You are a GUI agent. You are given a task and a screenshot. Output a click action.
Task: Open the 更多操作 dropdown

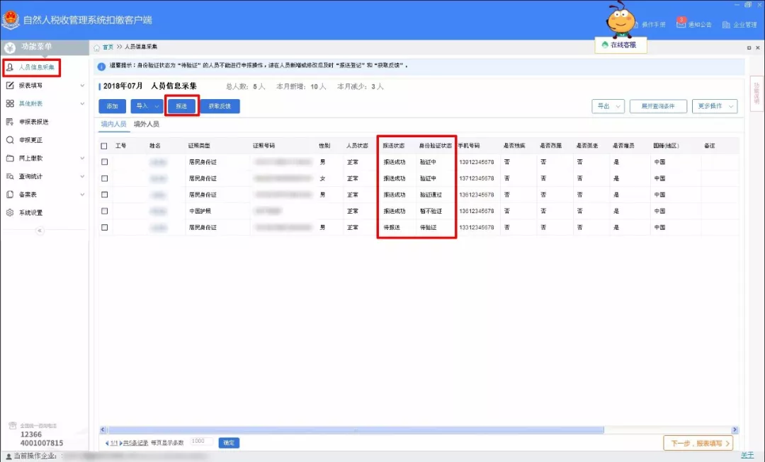pyautogui.click(x=715, y=105)
